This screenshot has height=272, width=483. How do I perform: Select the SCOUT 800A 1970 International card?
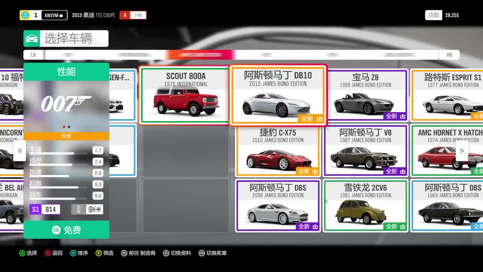(185, 96)
